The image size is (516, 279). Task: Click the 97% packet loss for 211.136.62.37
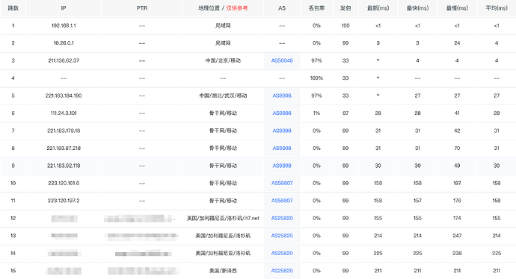point(316,60)
